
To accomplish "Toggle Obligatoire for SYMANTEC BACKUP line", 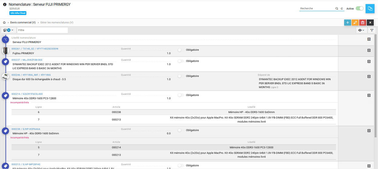I will (x=181, y=61).
